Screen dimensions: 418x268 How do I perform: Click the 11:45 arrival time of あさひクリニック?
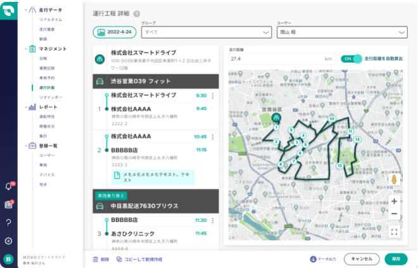pyautogui.click(x=201, y=233)
